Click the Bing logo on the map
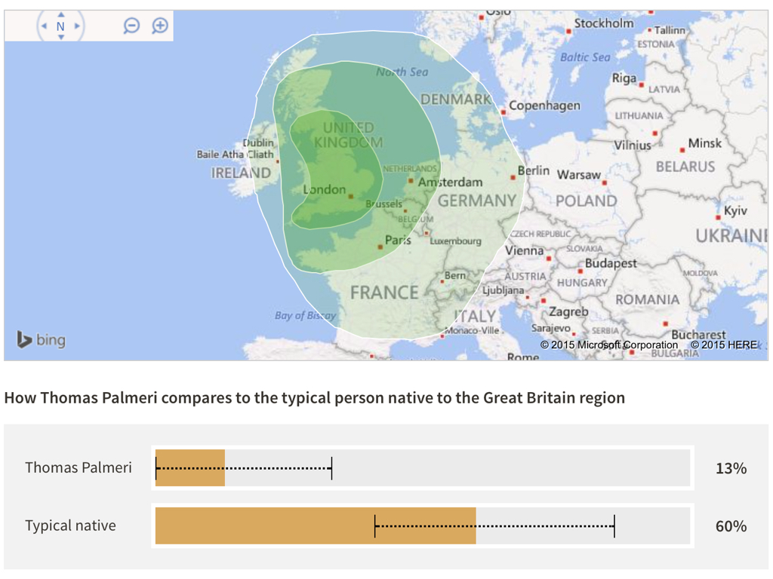Viewport: 773px width, 579px height. pyautogui.click(x=42, y=340)
